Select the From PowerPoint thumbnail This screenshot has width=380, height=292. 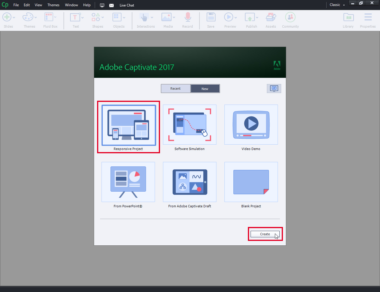[x=128, y=182]
